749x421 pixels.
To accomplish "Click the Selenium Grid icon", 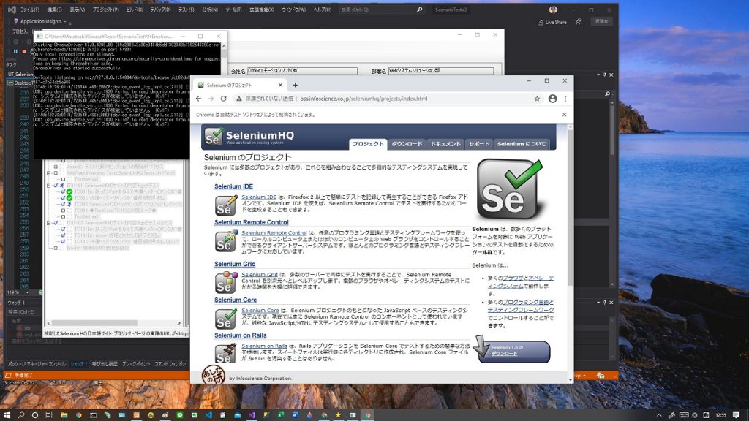I will pyautogui.click(x=226, y=283).
